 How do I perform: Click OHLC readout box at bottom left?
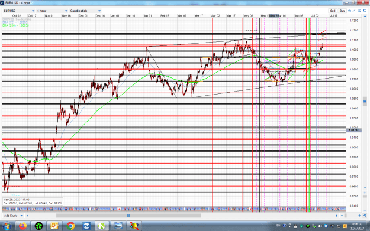click(33, 201)
